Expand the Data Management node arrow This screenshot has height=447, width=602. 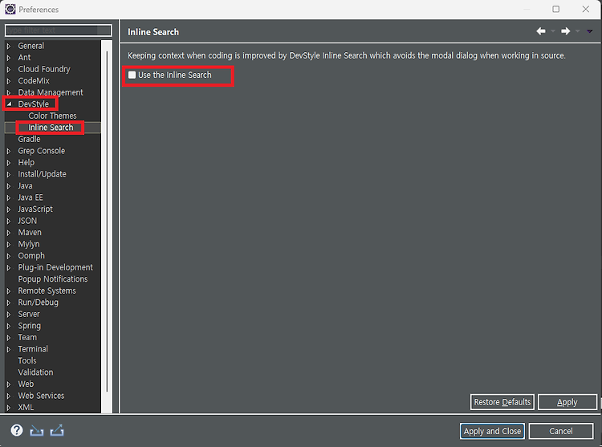9,93
